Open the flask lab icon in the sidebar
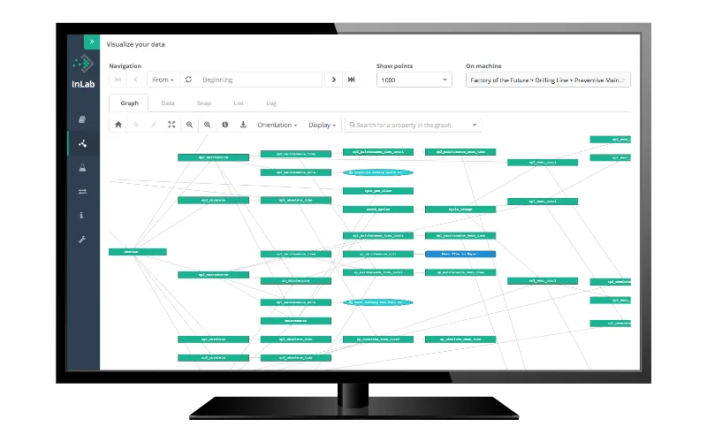This screenshot has height=442, width=707. [x=82, y=168]
